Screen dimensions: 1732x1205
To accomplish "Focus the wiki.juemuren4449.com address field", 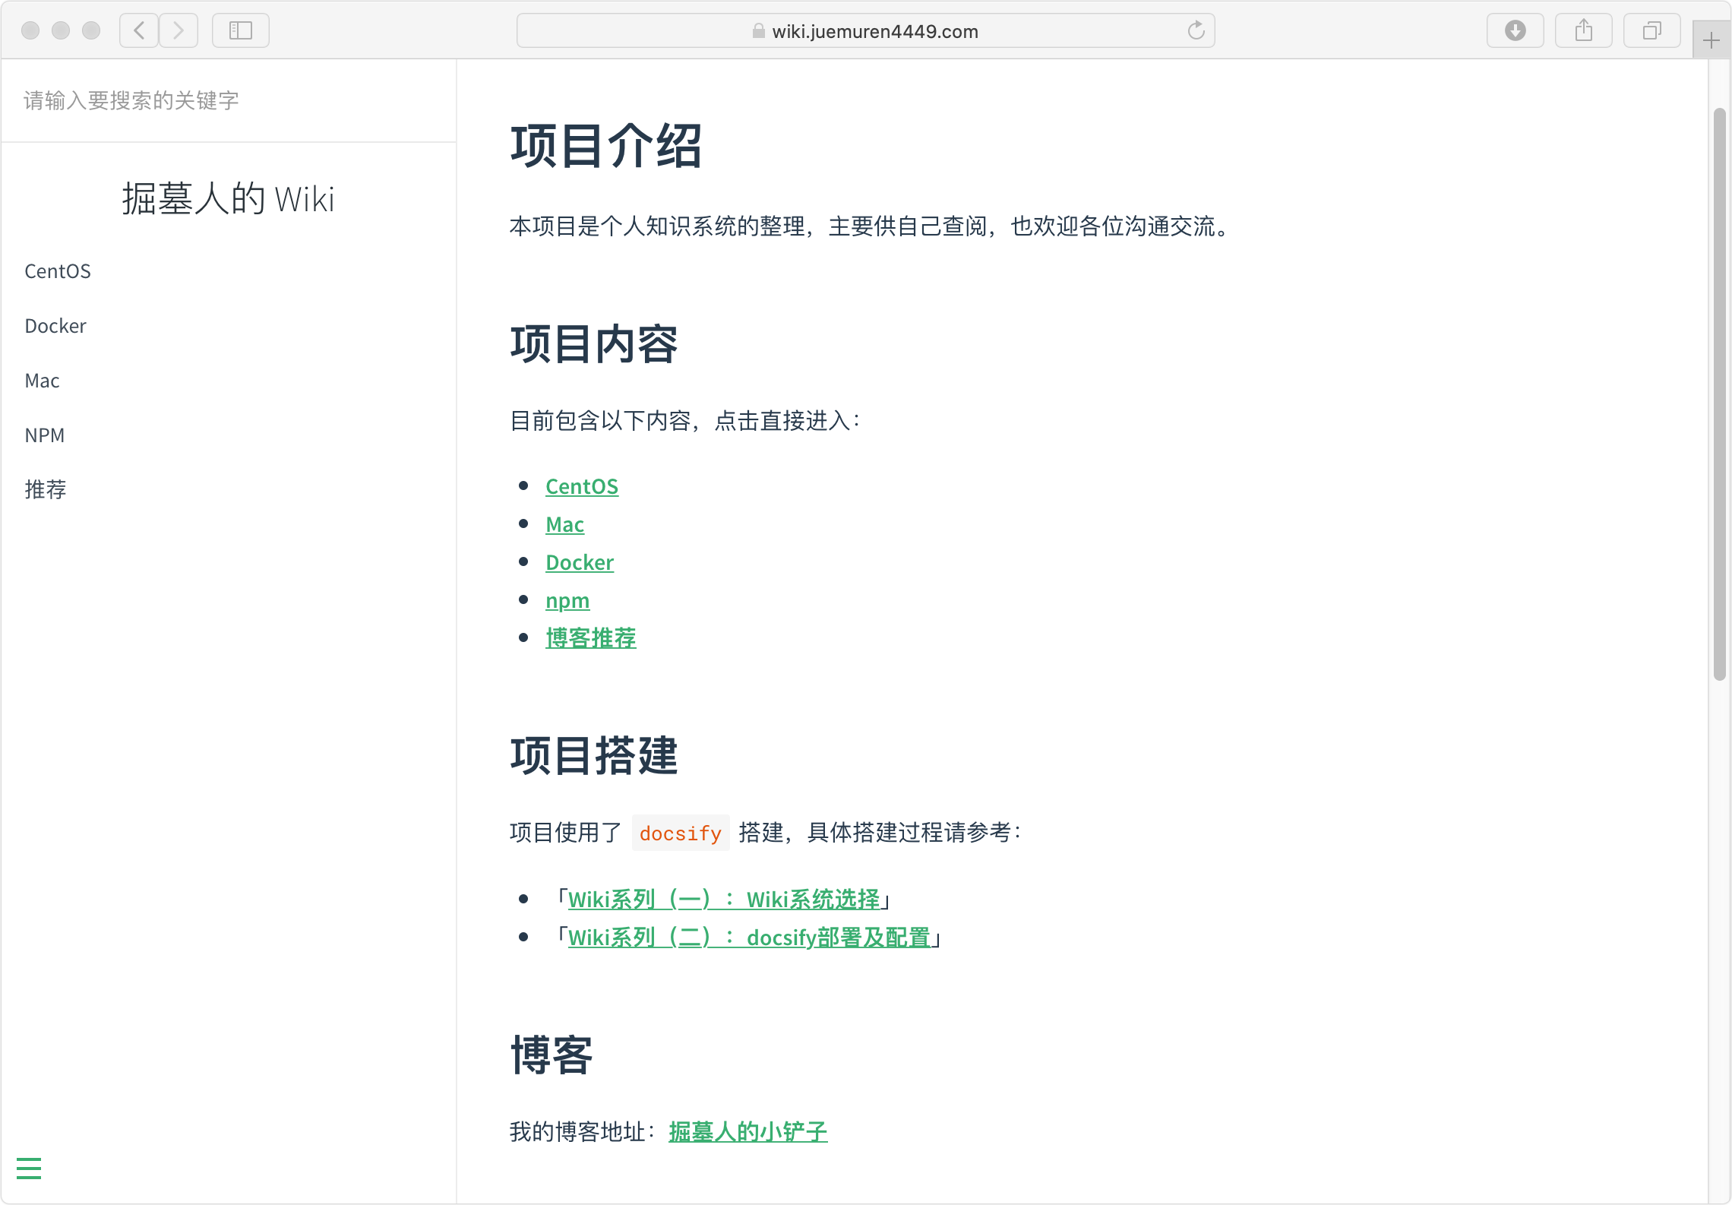I will point(866,30).
